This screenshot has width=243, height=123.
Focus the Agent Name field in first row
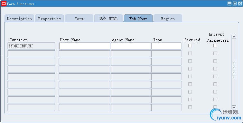(x=131, y=46)
